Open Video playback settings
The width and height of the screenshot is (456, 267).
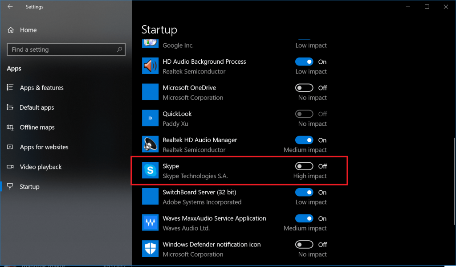66,167
